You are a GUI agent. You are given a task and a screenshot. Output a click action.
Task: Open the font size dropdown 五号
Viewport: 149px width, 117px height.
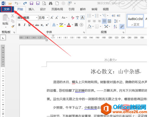[48, 18]
